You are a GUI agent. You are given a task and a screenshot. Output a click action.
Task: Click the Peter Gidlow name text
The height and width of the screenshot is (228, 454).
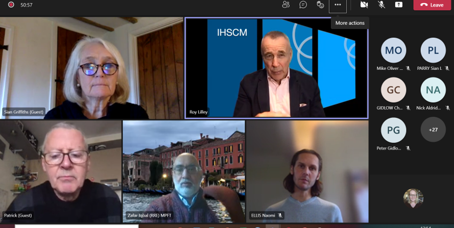point(390,148)
